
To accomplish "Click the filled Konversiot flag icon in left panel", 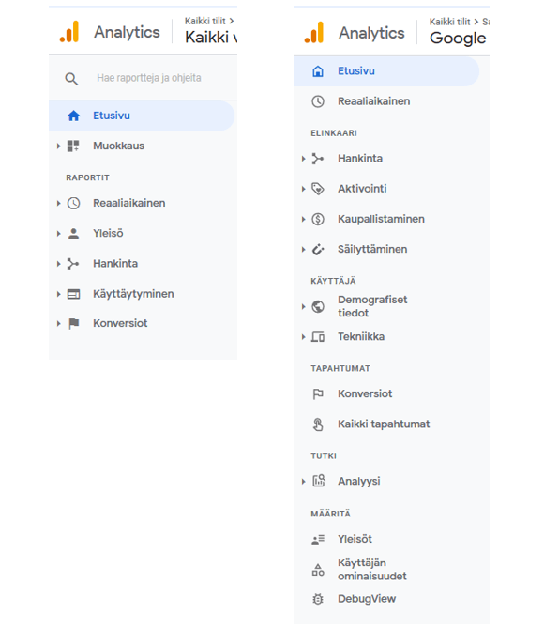I will 74,323.
